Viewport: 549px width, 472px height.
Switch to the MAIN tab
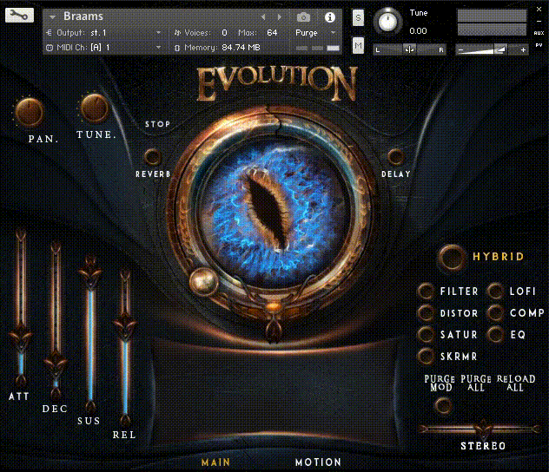point(216,462)
